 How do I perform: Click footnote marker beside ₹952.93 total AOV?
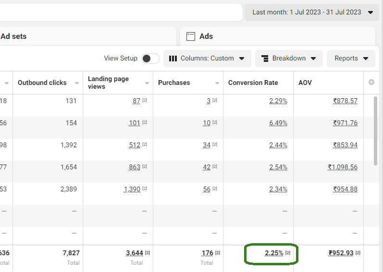(x=358, y=253)
